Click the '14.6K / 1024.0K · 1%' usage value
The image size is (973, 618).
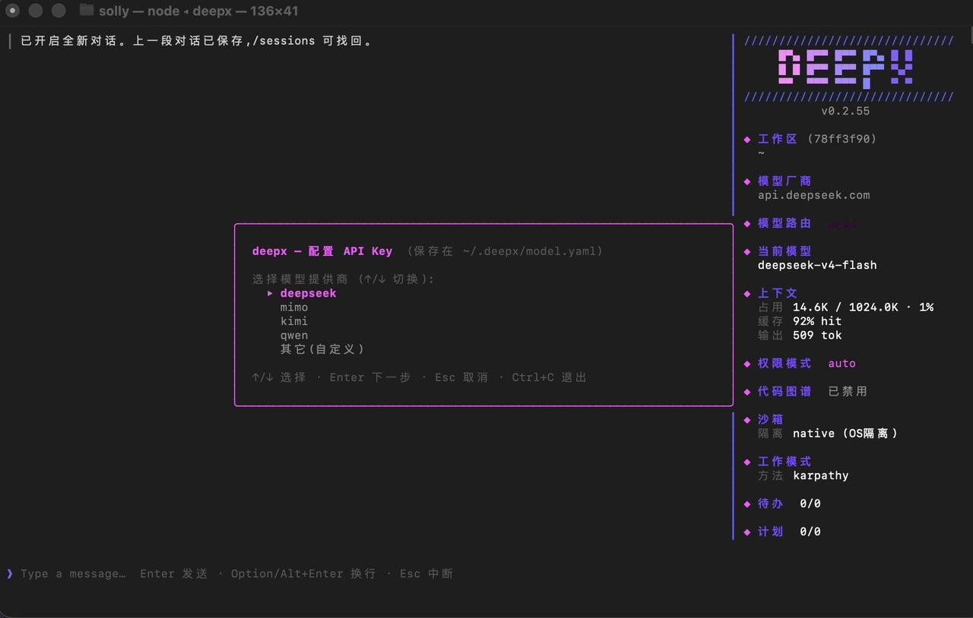coord(863,307)
